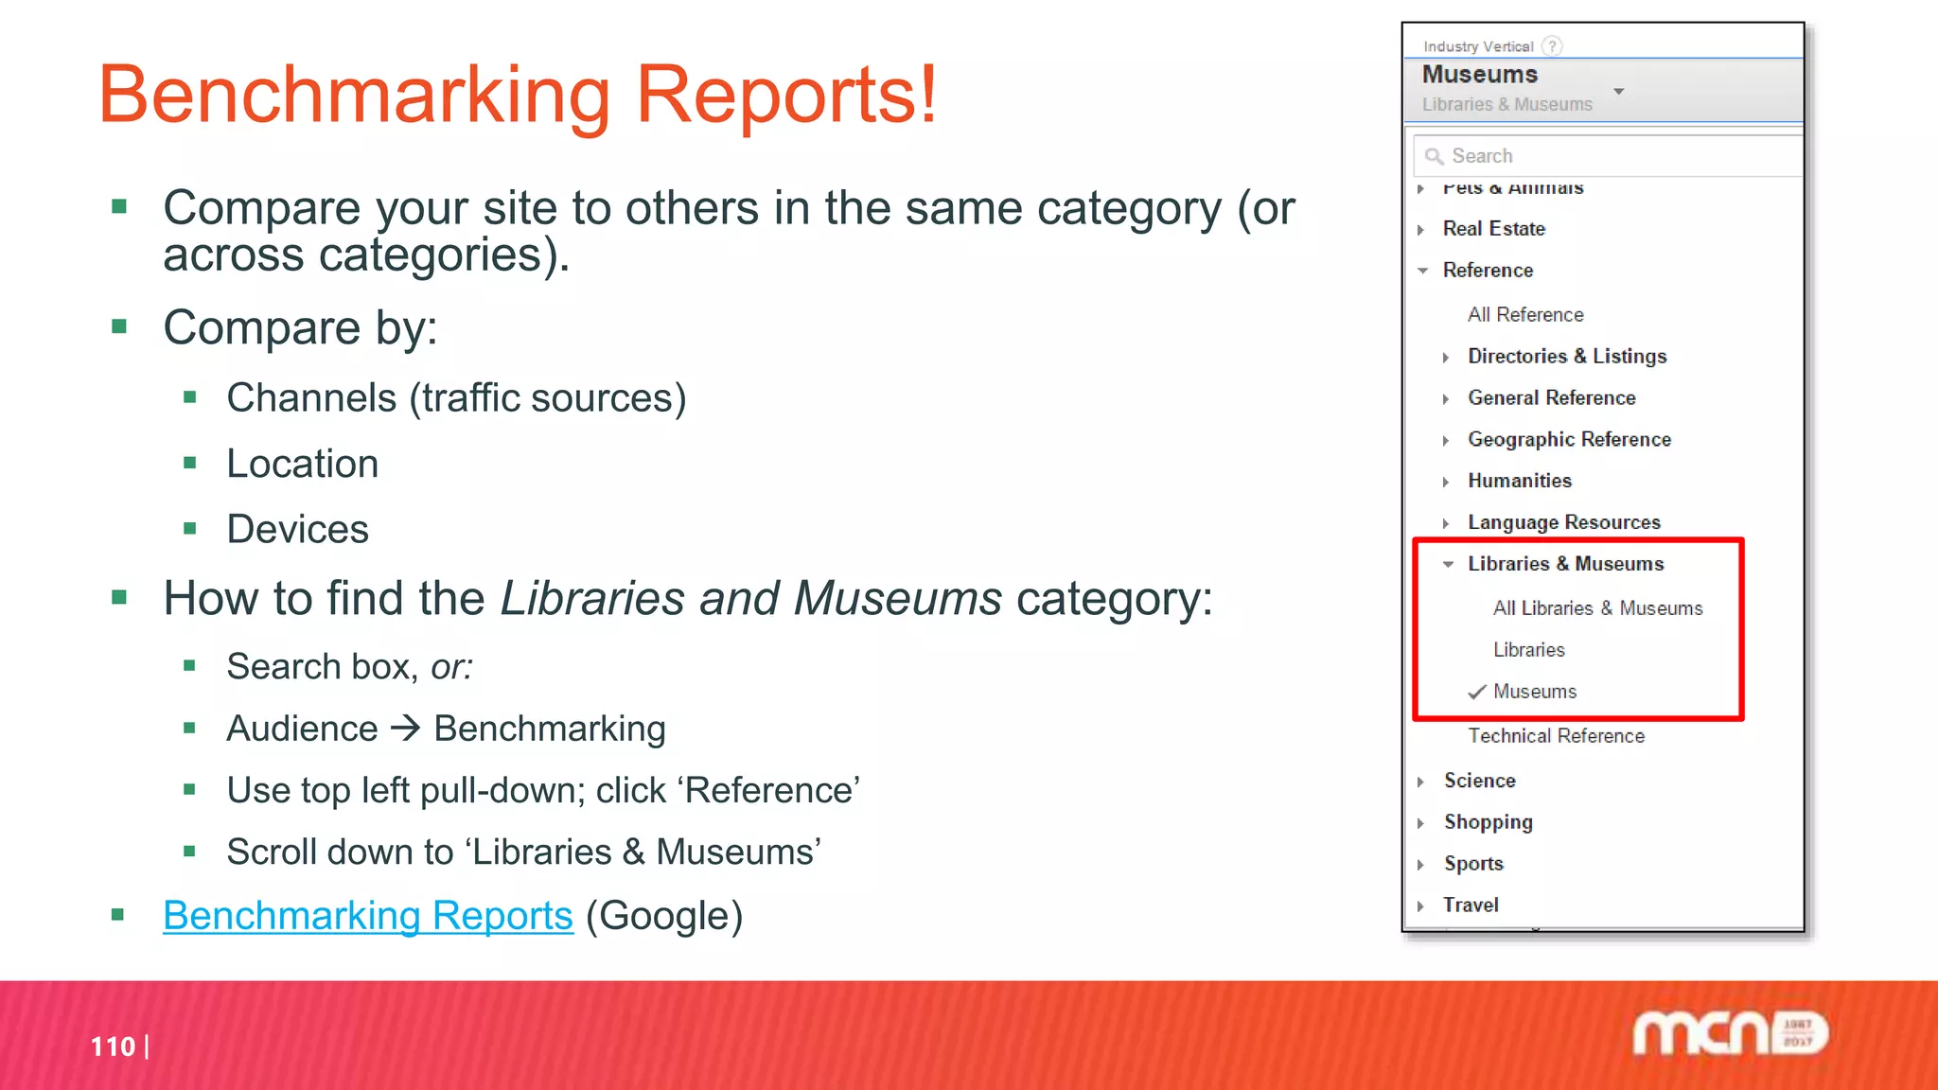The height and width of the screenshot is (1090, 1938).
Task: Select Technical Reference entry
Action: (1556, 735)
